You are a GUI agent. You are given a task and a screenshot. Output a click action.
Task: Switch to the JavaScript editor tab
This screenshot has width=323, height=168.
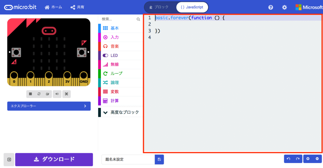[192, 7]
